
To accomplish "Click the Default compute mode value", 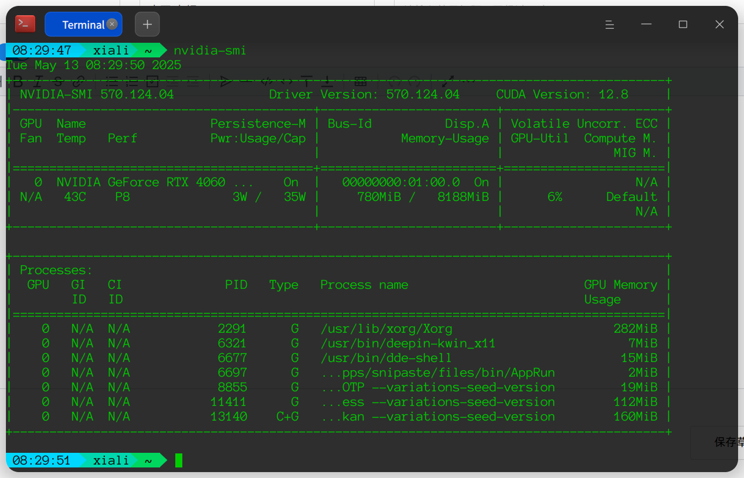I will [x=632, y=197].
